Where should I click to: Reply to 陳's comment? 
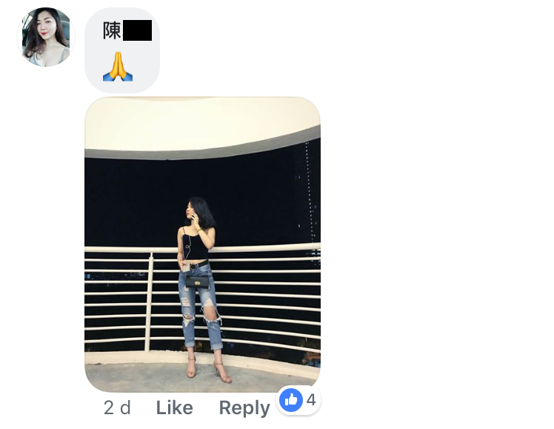244,408
